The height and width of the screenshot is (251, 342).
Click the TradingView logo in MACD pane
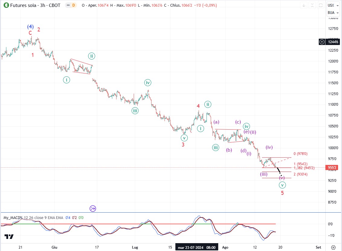[9, 237]
